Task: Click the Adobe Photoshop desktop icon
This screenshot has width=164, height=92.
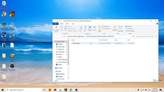Action: [x=4, y=36]
